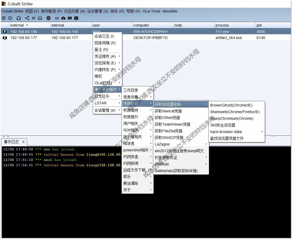
Task: Click 会话交互 (I) in context menu
Action: point(104,36)
